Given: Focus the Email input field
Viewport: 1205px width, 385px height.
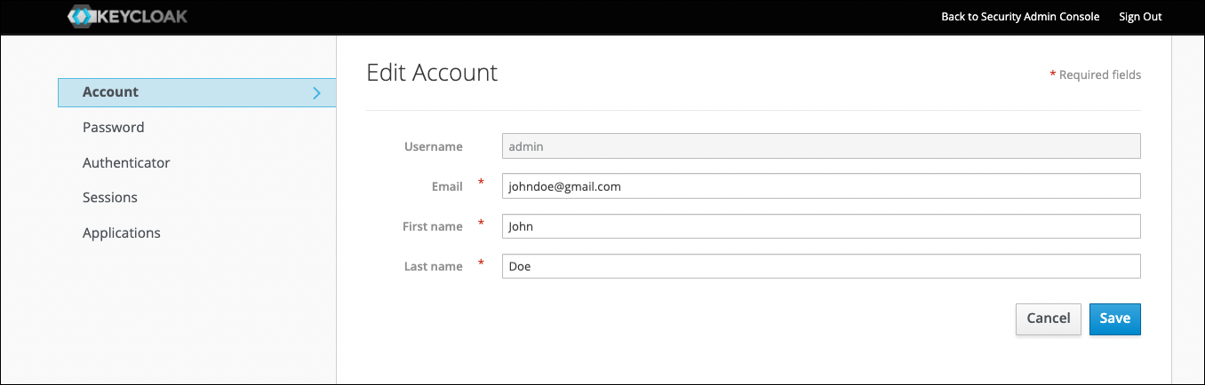Looking at the screenshot, I should click(821, 186).
